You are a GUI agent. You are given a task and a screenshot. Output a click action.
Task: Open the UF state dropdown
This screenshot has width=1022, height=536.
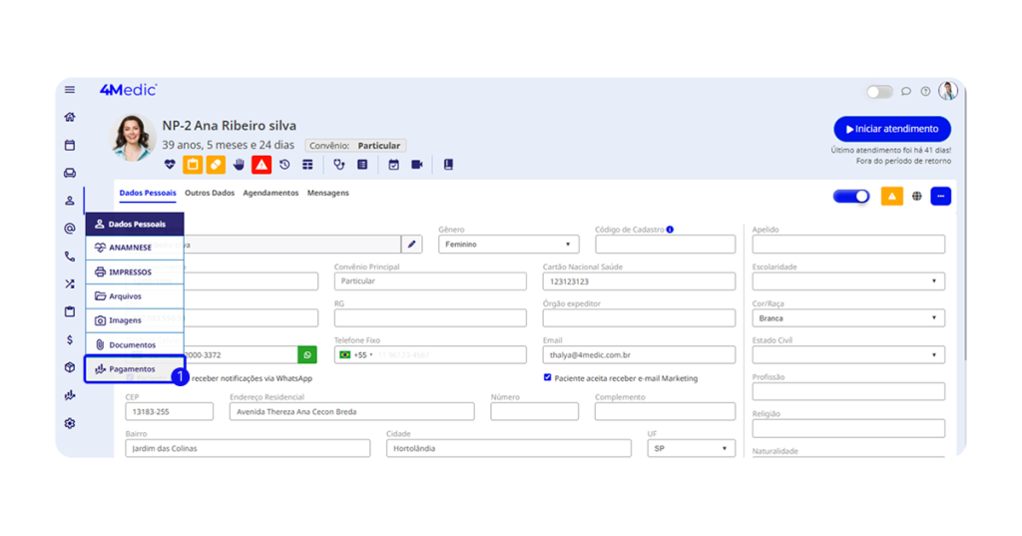[x=691, y=449]
